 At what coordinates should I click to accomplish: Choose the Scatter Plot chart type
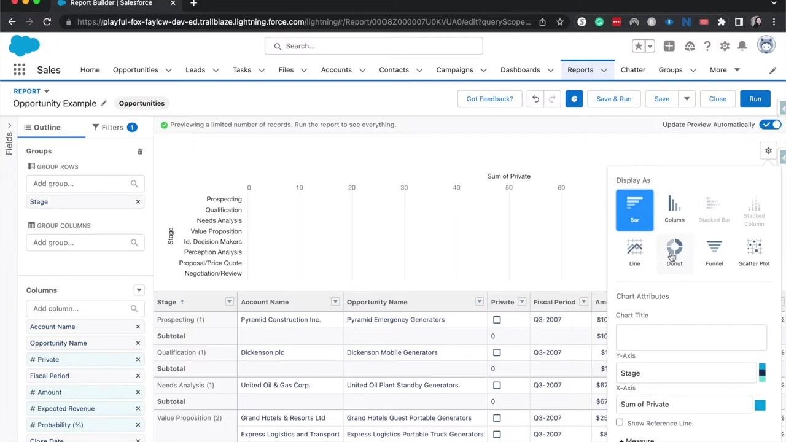(x=754, y=253)
